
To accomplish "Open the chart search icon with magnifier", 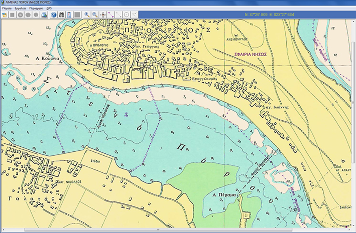I will [x=44, y=15].
